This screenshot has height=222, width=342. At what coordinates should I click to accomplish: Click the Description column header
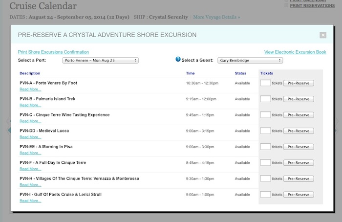pyautogui.click(x=30, y=73)
